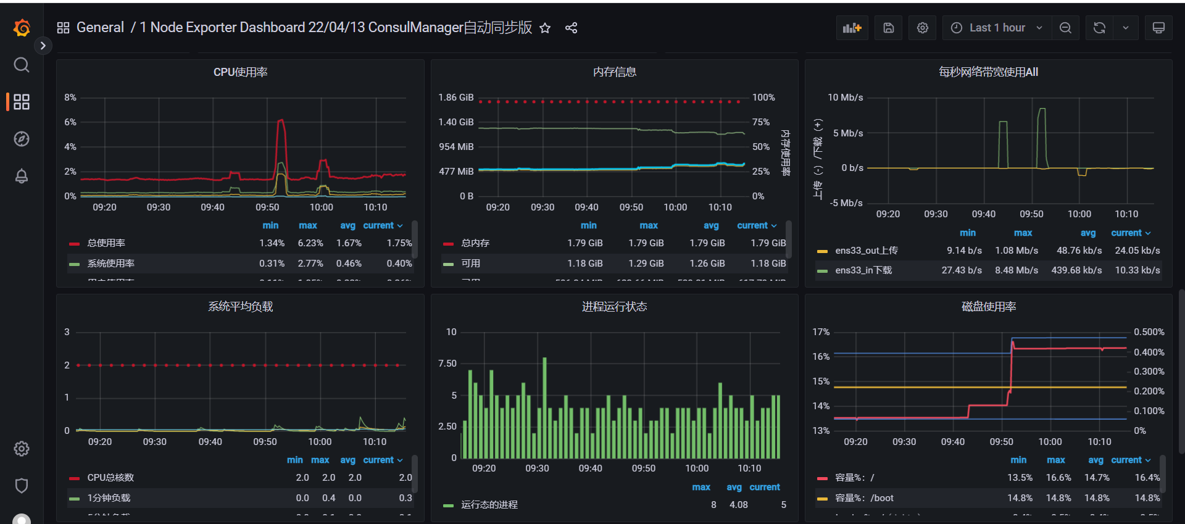Image resolution: width=1185 pixels, height=524 pixels.
Task: Save the dashboard with the save icon
Action: click(889, 28)
